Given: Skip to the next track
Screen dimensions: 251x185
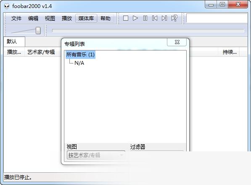Looking at the screenshot, I should [164, 18].
